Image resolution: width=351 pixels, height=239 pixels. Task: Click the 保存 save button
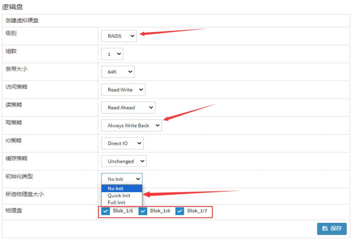(332, 228)
